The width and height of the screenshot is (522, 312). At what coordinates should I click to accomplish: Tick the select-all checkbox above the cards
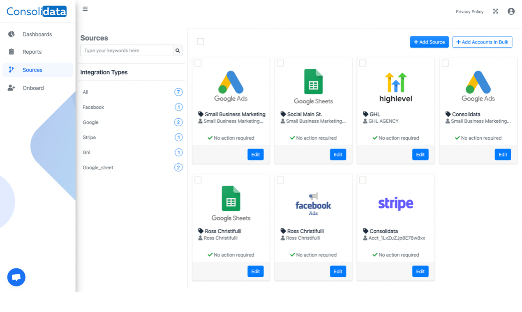tap(200, 41)
